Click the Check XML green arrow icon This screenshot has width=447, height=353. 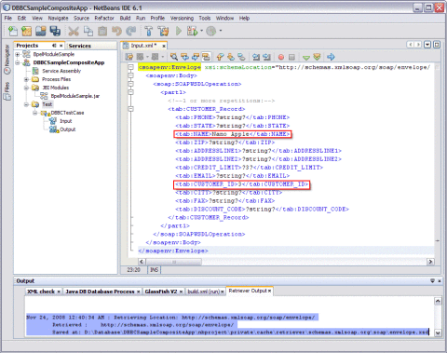coord(306,58)
